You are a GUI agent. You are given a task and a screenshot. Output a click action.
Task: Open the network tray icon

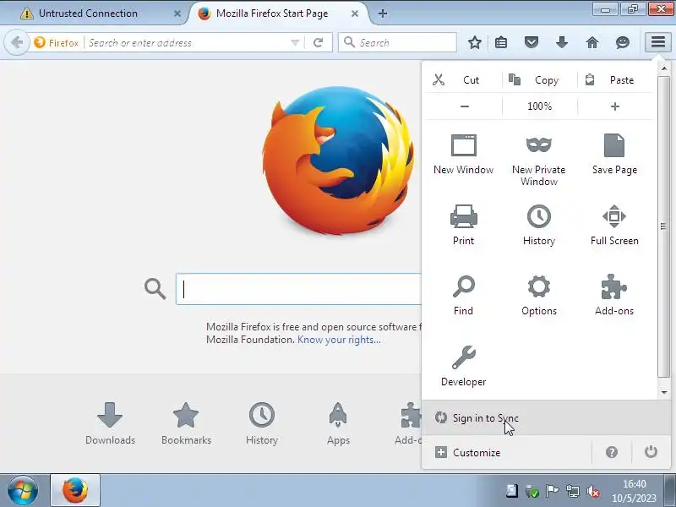tap(573, 491)
